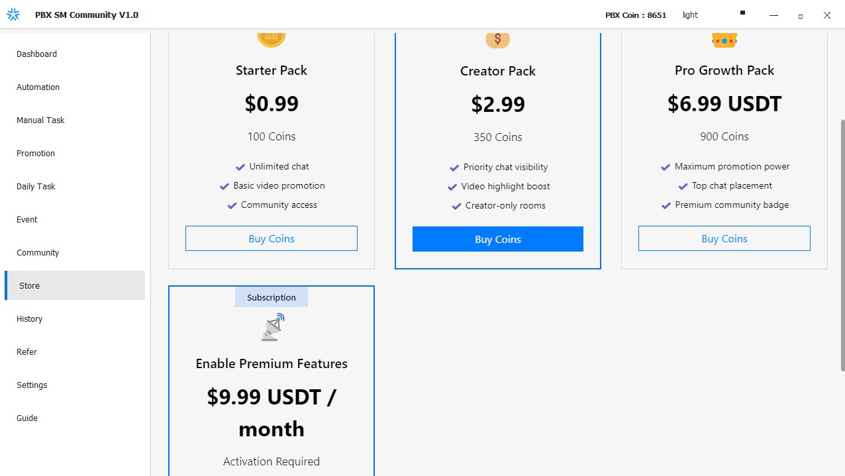Go to Automation in the sidebar

pos(38,87)
